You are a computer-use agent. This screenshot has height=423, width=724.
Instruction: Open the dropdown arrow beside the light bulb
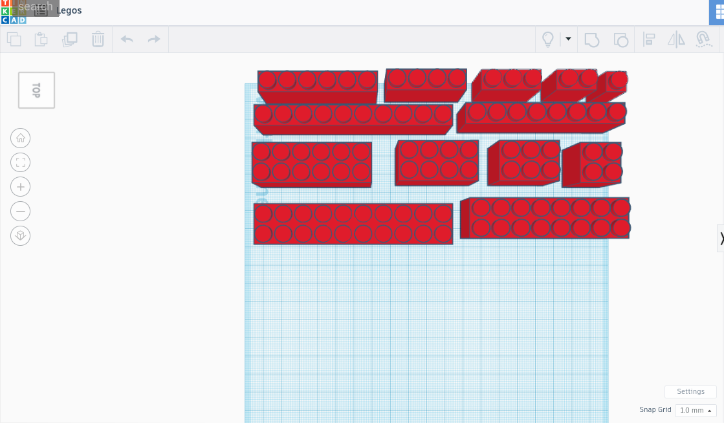click(569, 39)
